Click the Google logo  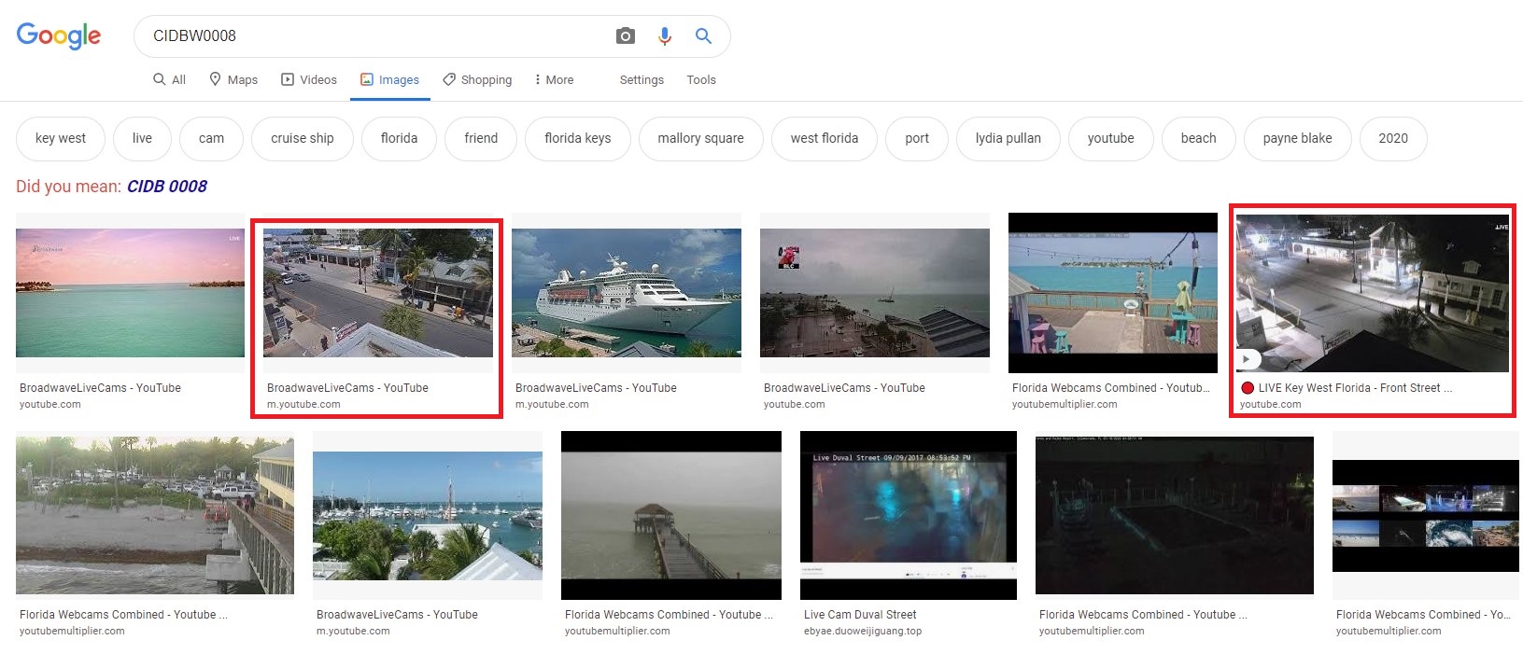coord(58,36)
